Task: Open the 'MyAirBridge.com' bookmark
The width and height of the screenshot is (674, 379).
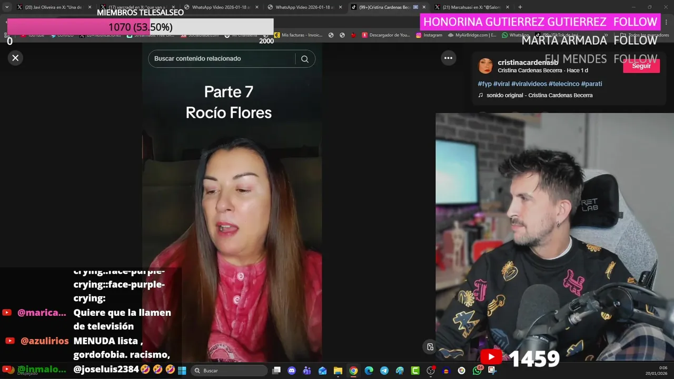Action: tap(472, 35)
